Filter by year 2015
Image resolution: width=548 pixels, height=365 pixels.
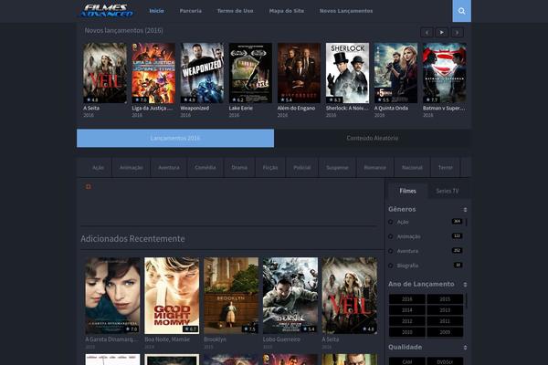pyautogui.click(x=445, y=299)
